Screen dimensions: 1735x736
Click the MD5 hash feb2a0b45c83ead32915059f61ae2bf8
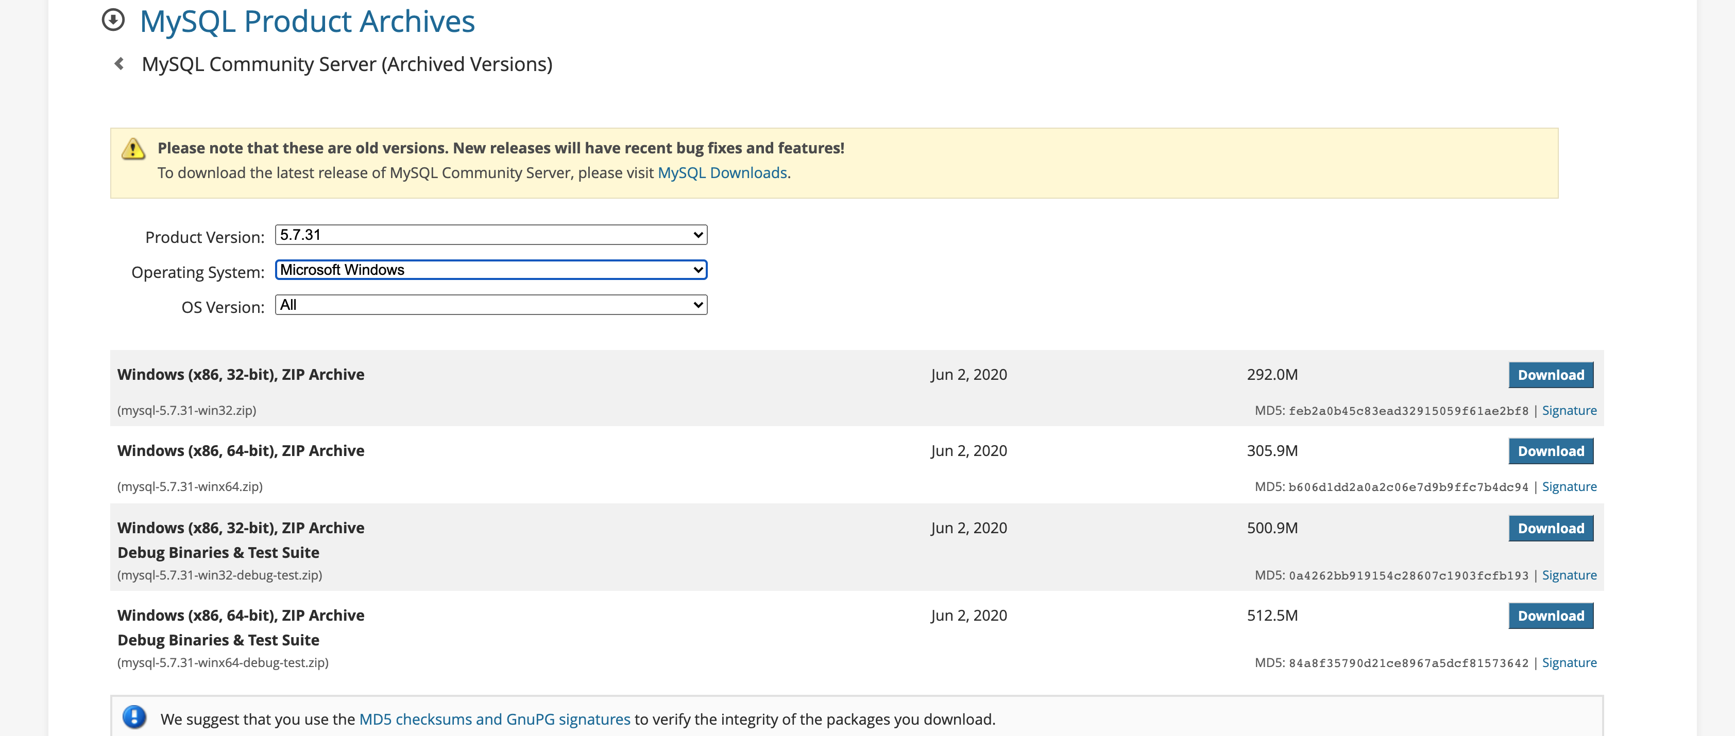click(1408, 411)
